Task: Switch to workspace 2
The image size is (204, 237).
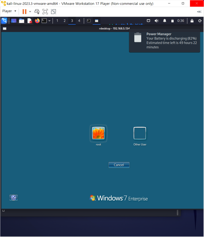Action: [64, 21]
